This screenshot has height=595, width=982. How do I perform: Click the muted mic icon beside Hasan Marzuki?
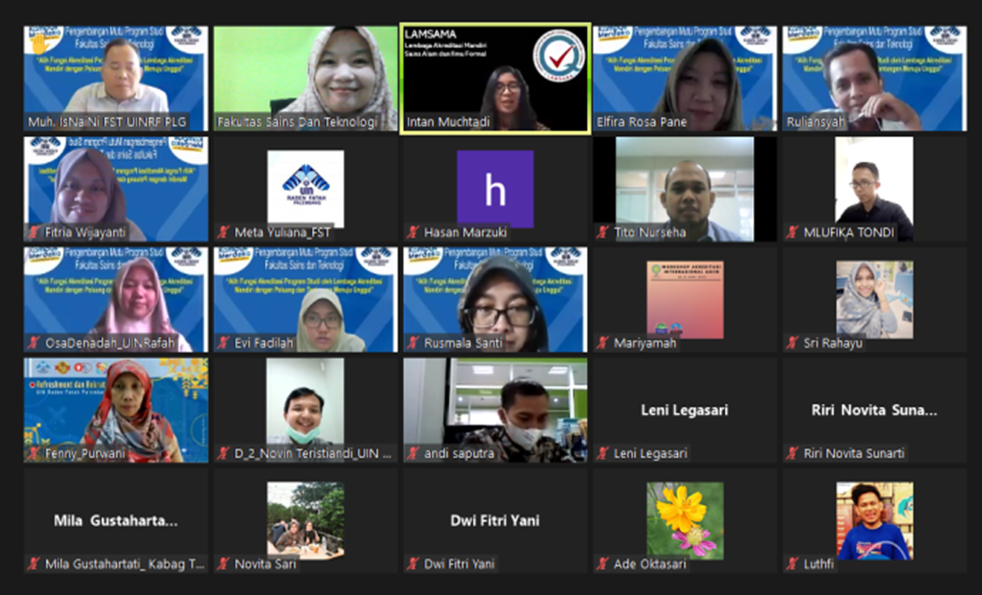click(413, 232)
